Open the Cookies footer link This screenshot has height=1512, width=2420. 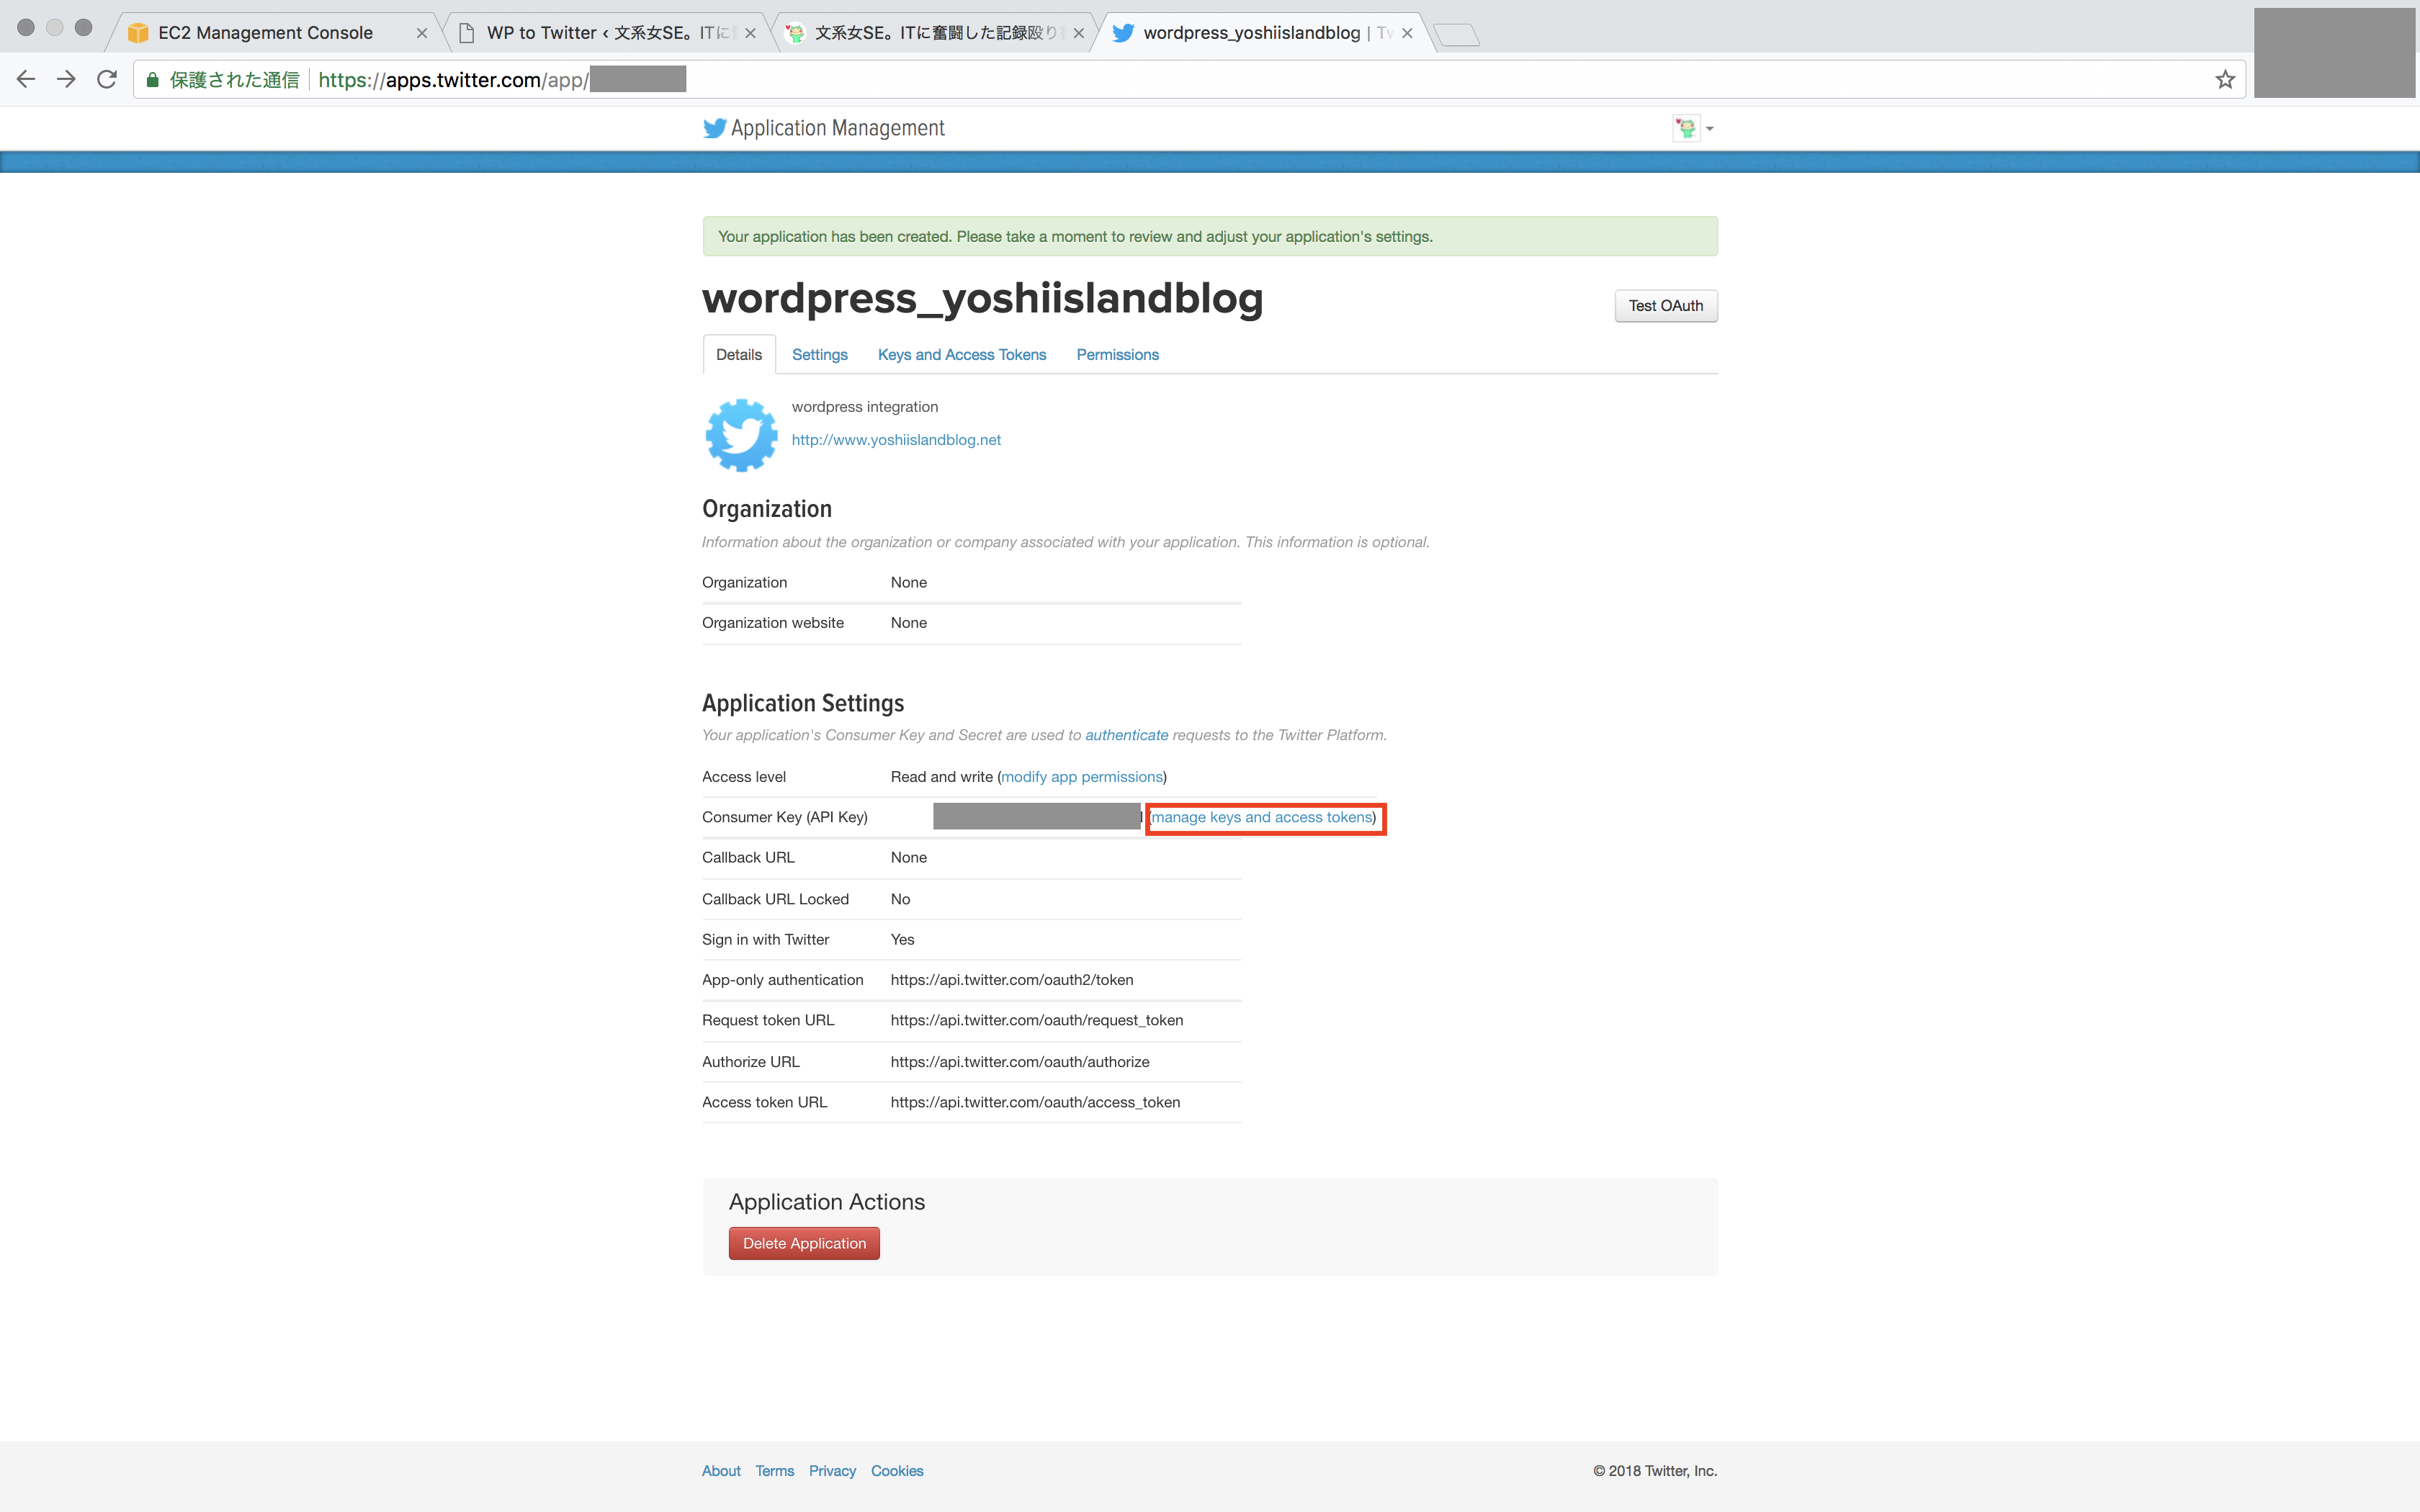click(897, 1471)
